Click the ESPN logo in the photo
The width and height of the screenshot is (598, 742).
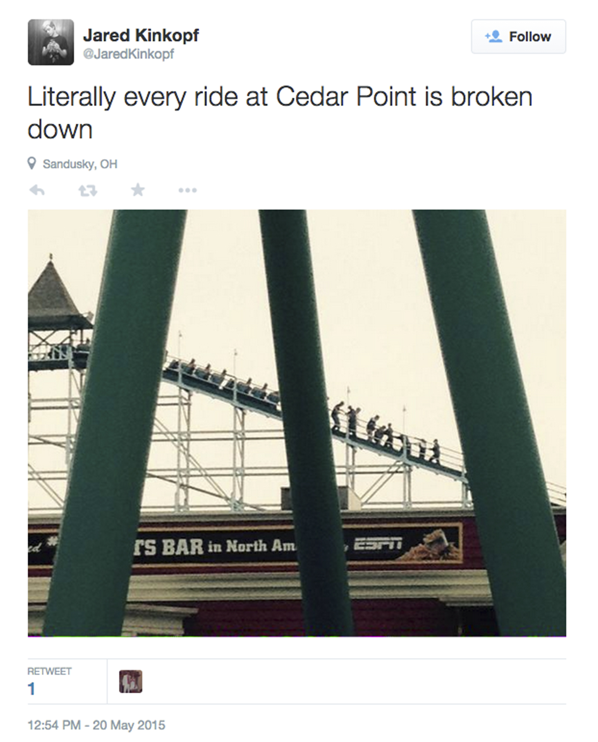[377, 544]
